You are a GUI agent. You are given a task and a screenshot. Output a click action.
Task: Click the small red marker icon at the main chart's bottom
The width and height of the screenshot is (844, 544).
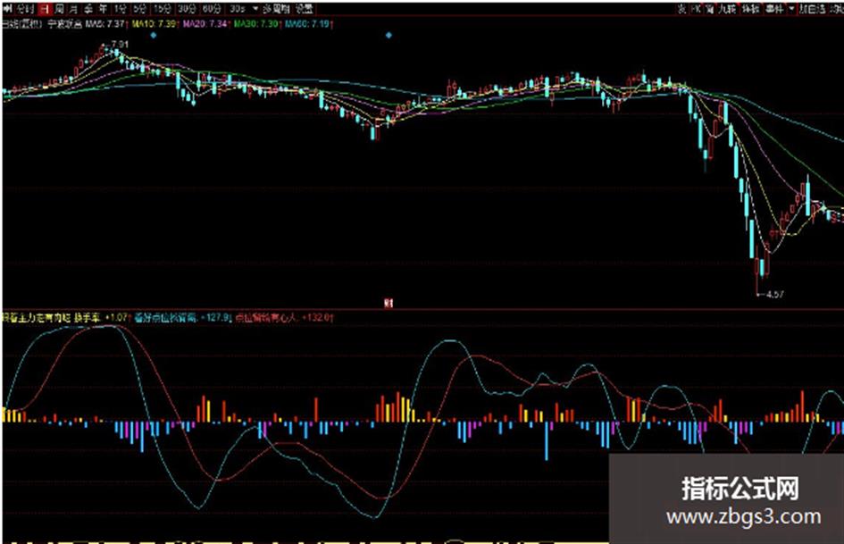(x=389, y=303)
